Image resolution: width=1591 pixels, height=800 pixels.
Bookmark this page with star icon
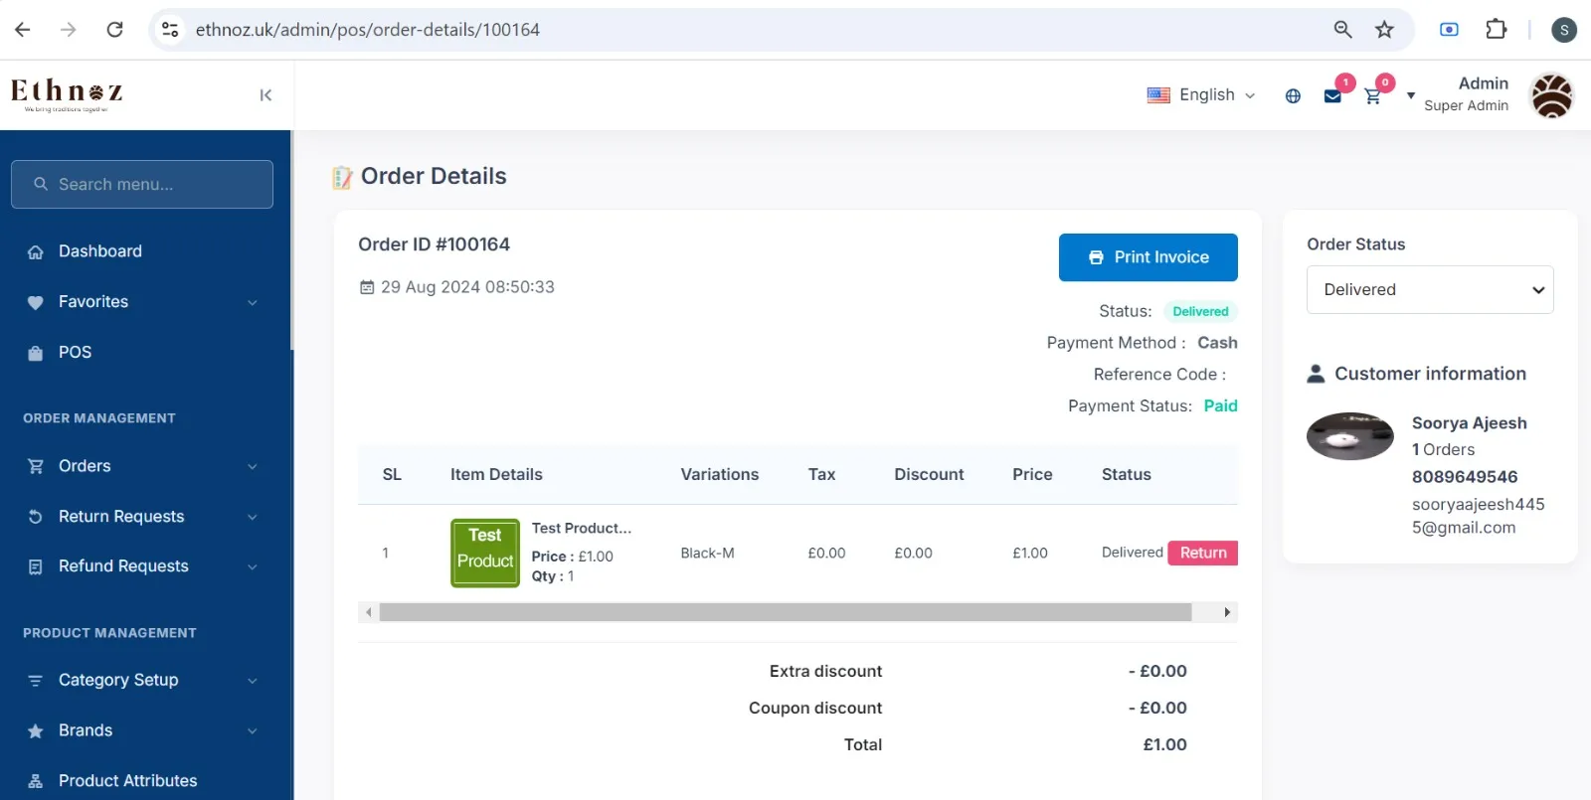click(1384, 30)
